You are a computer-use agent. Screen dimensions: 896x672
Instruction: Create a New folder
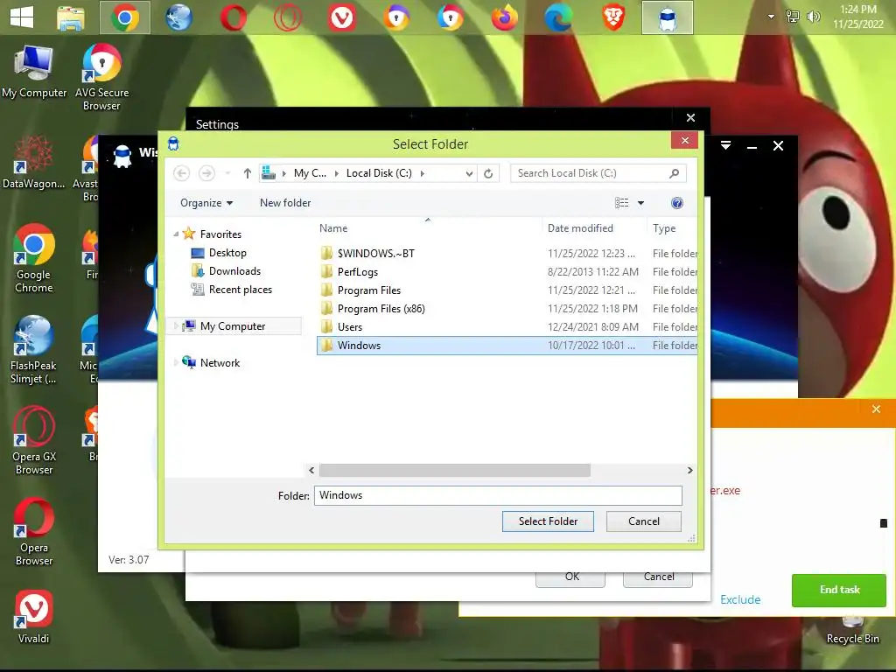pos(285,203)
